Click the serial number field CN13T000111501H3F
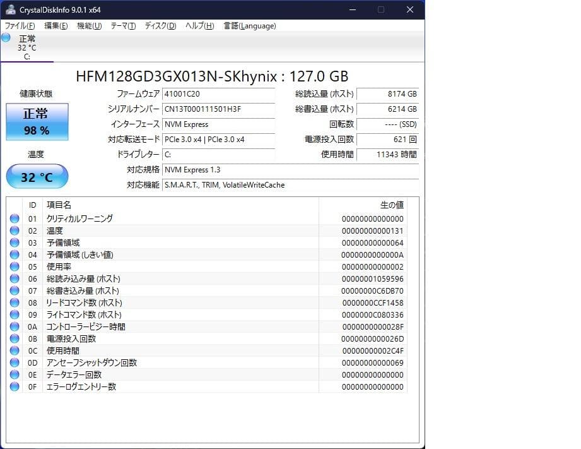The height and width of the screenshot is (449, 581). (x=219, y=109)
